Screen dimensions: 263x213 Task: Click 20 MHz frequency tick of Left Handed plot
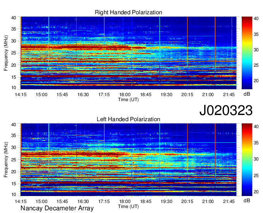(14, 172)
